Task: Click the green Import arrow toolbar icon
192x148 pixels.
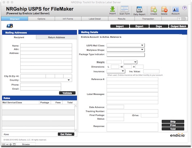Action: (x=112, y=9)
